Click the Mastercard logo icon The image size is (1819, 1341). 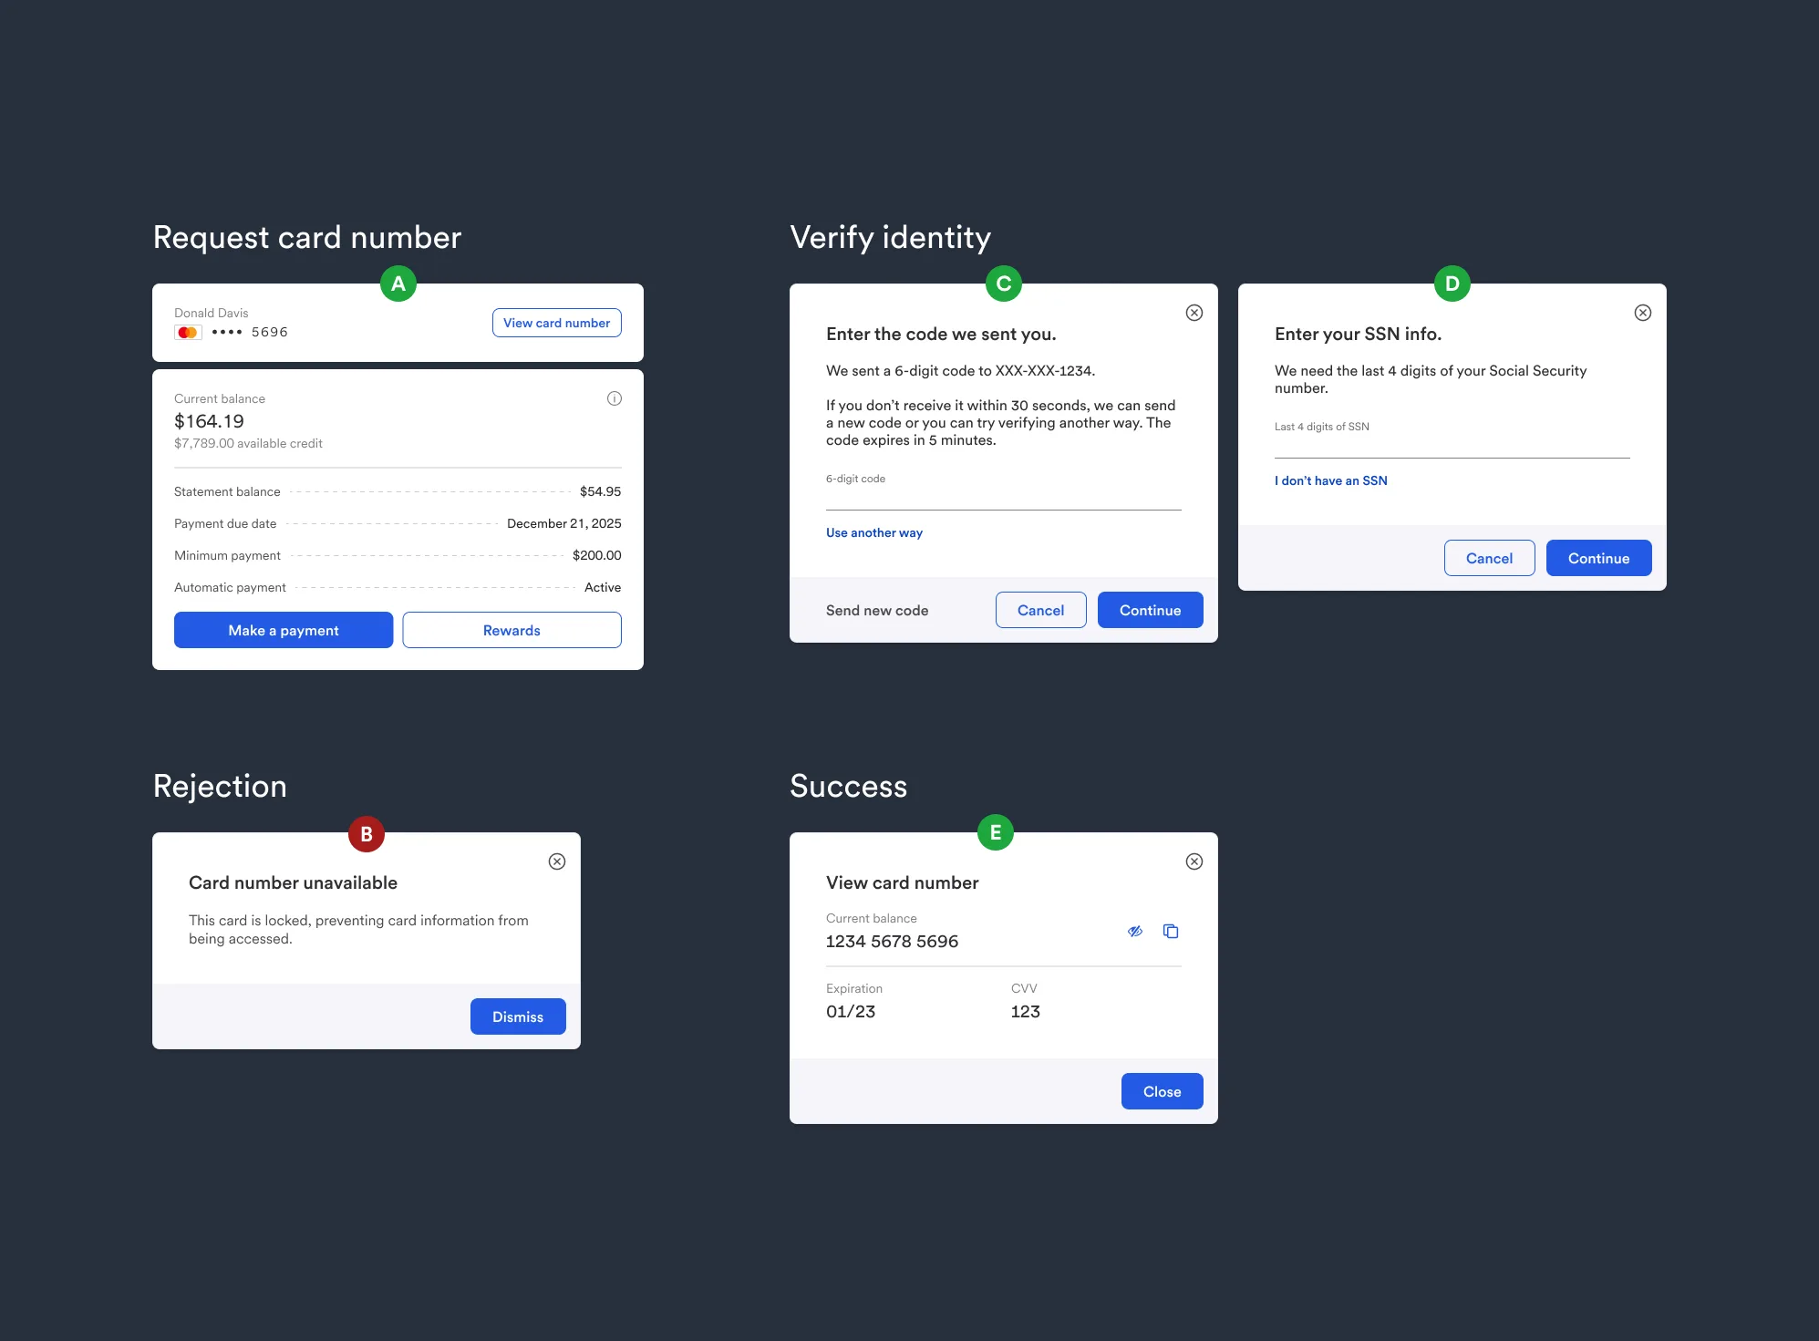tap(188, 333)
